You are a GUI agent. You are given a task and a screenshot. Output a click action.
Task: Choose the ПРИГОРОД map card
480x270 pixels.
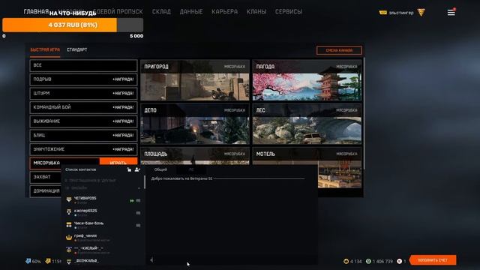pos(195,80)
